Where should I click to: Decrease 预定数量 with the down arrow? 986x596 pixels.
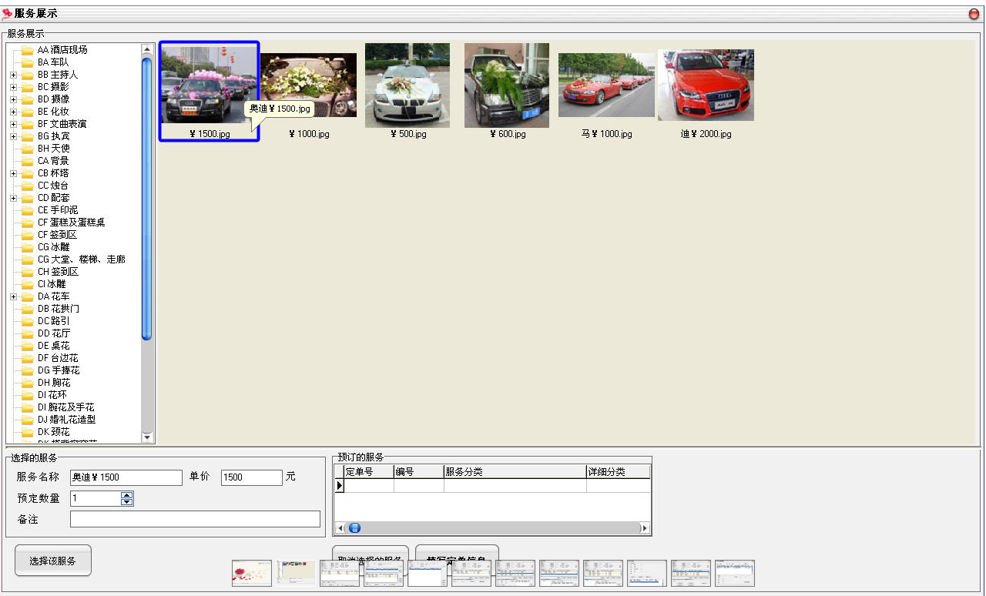(127, 502)
